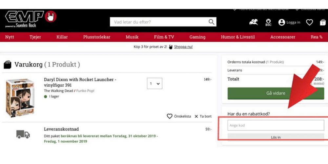
Task: Click the I lager stock status
Action: [54, 96]
